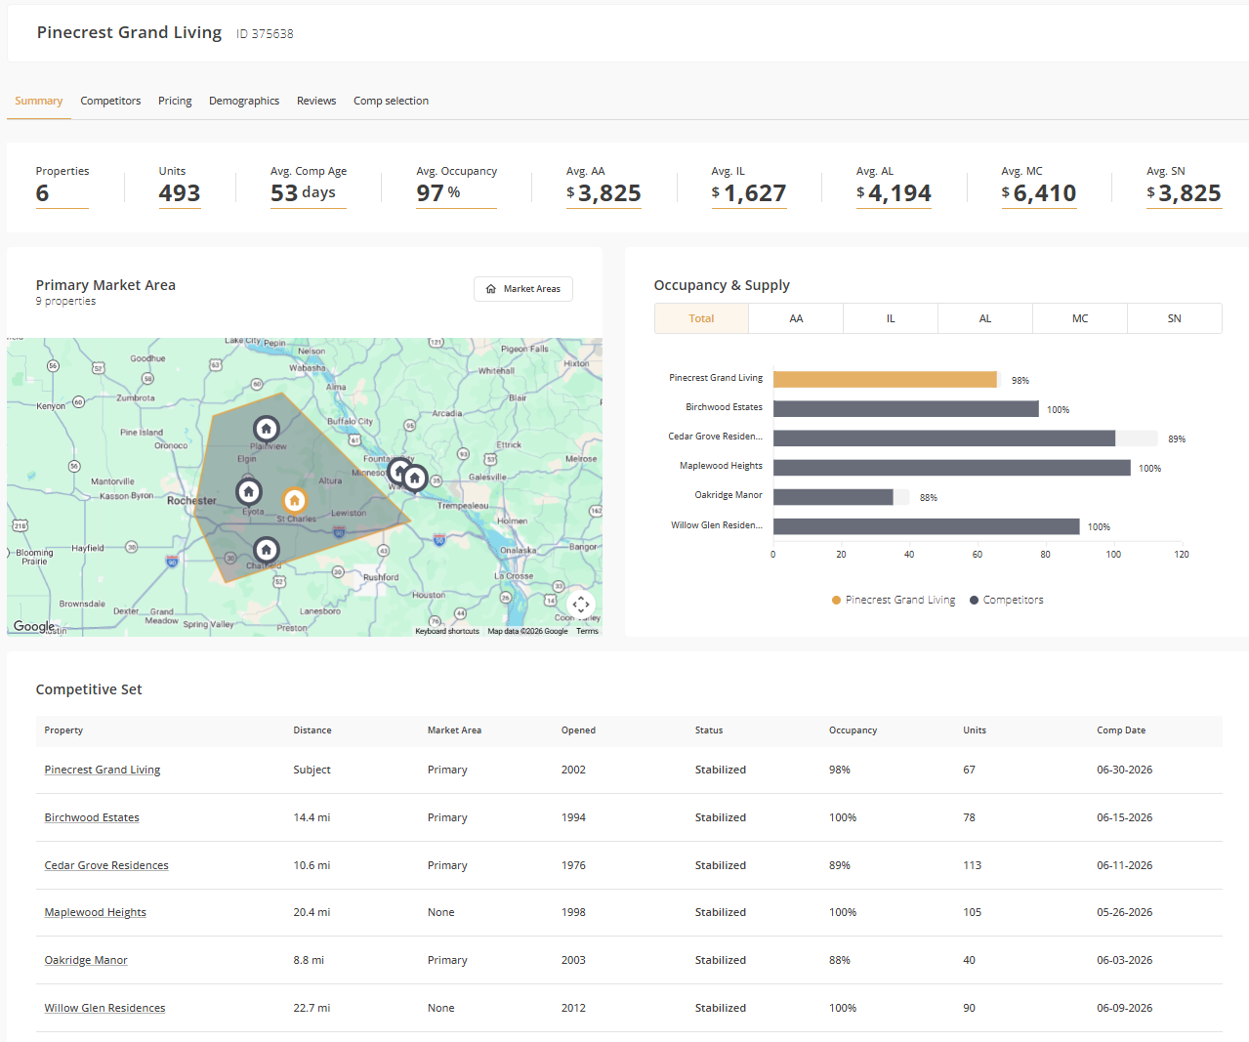View the Reviews tab
The width and height of the screenshot is (1249, 1042).
pyautogui.click(x=316, y=101)
